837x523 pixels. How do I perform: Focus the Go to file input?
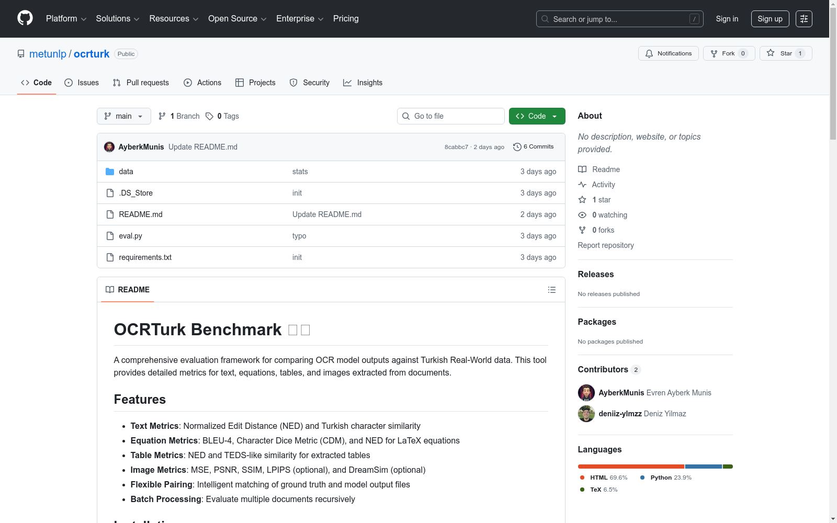(451, 116)
